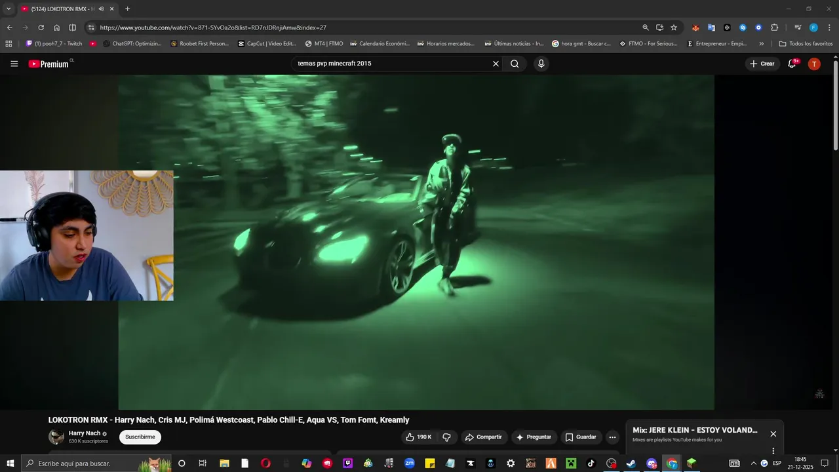Open the taskbar clock showing 18:45
839x472 pixels.
click(x=800, y=463)
